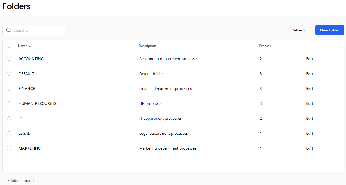Click the Process column header
Screen dimensions: 346x185
point(265,46)
